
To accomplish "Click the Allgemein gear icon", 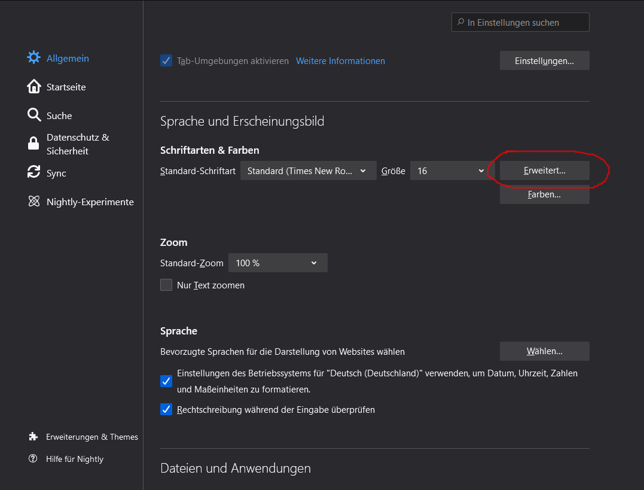I will click(x=34, y=58).
